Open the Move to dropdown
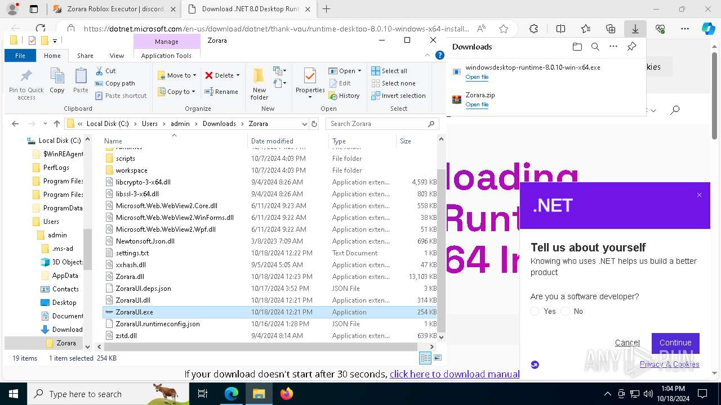The image size is (721, 405). click(177, 75)
